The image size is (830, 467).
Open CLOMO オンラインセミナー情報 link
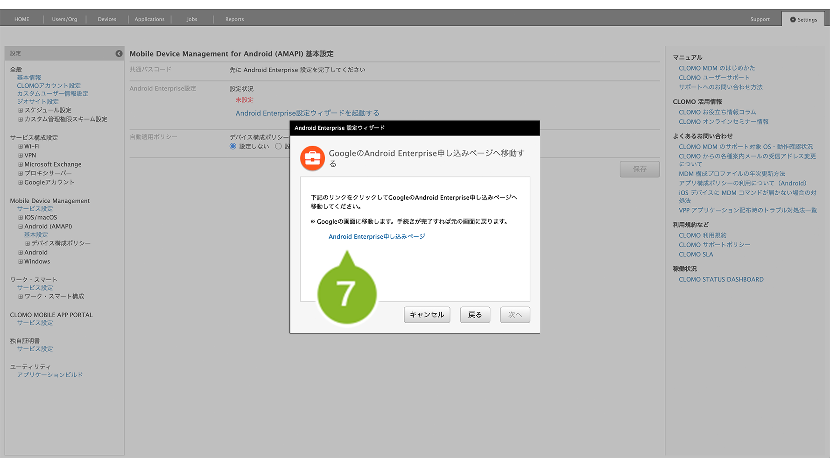point(724,121)
